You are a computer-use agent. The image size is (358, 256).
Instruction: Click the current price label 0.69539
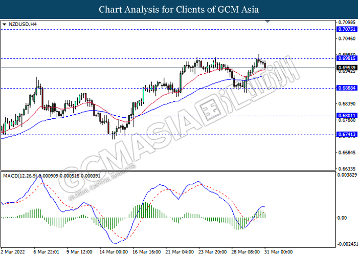point(347,68)
